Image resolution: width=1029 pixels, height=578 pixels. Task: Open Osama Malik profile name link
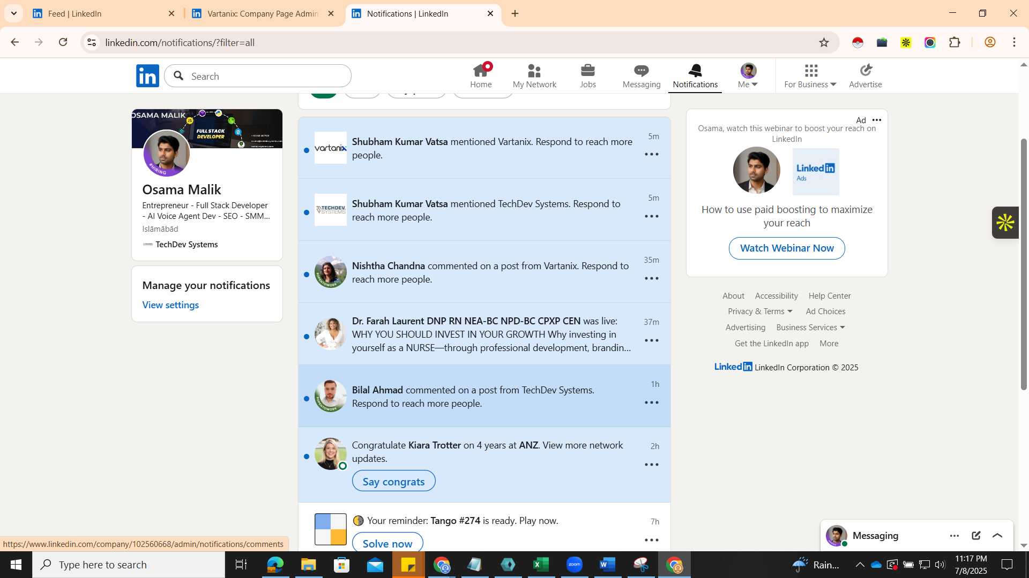click(x=182, y=189)
